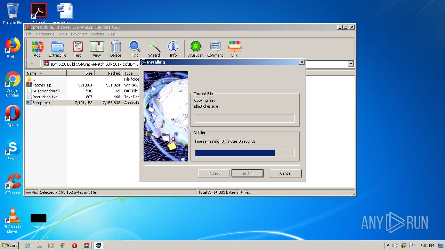The height and width of the screenshot is (250, 445).
Task: Select Instruction.txt in file list
Action: (x=82, y=97)
